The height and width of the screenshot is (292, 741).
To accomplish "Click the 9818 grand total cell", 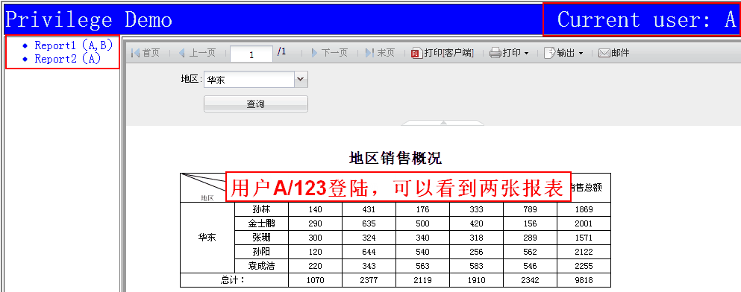I will [x=584, y=280].
